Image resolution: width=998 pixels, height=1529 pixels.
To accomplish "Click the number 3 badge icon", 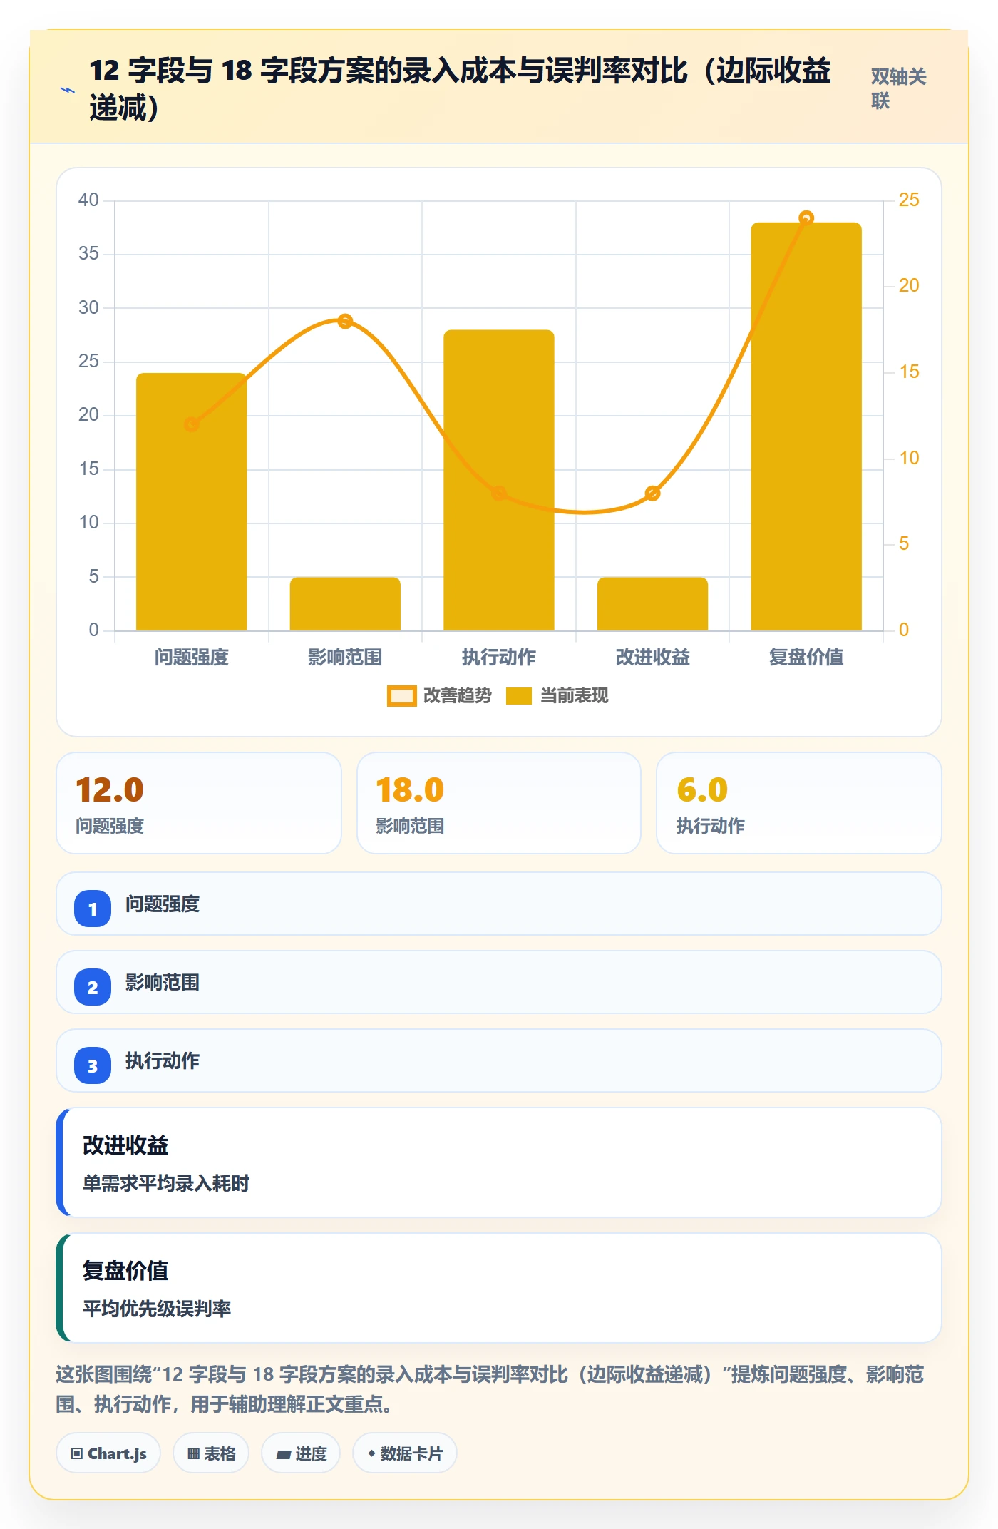I will tap(93, 1065).
